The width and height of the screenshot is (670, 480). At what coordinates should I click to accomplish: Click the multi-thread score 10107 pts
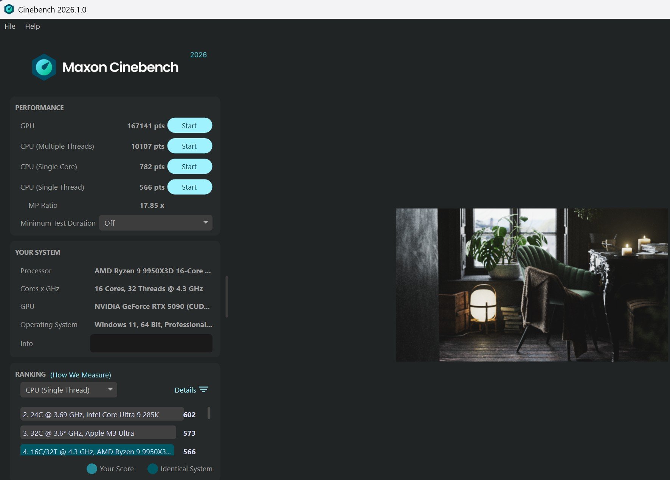click(148, 146)
